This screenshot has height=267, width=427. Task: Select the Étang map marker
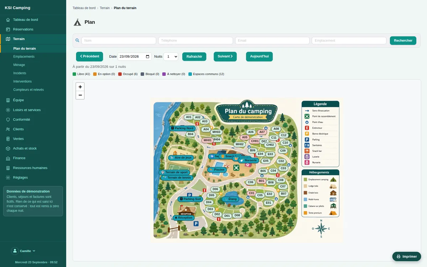click(230, 199)
